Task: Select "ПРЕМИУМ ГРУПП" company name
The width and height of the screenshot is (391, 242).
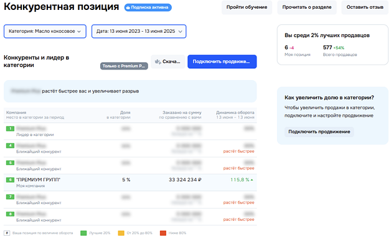Action: pos(38,179)
